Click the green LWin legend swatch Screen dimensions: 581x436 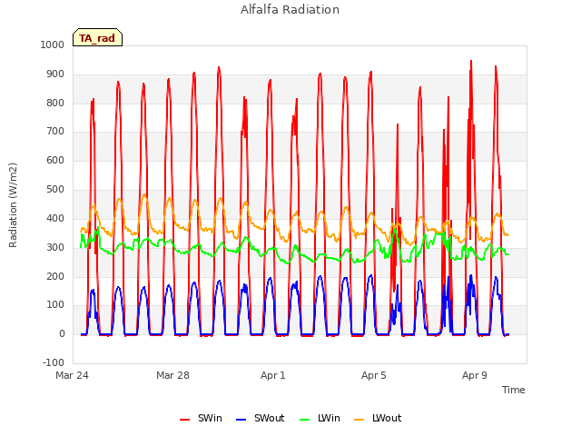pyautogui.click(x=305, y=420)
